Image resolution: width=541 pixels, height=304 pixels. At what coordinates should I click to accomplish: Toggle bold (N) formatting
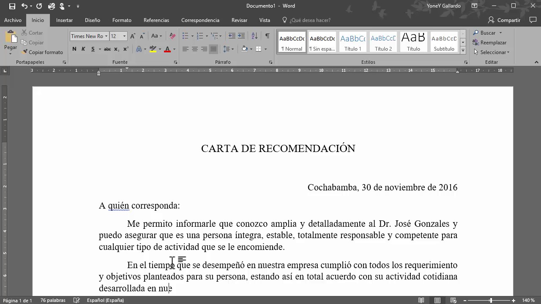[x=74, y=49]
